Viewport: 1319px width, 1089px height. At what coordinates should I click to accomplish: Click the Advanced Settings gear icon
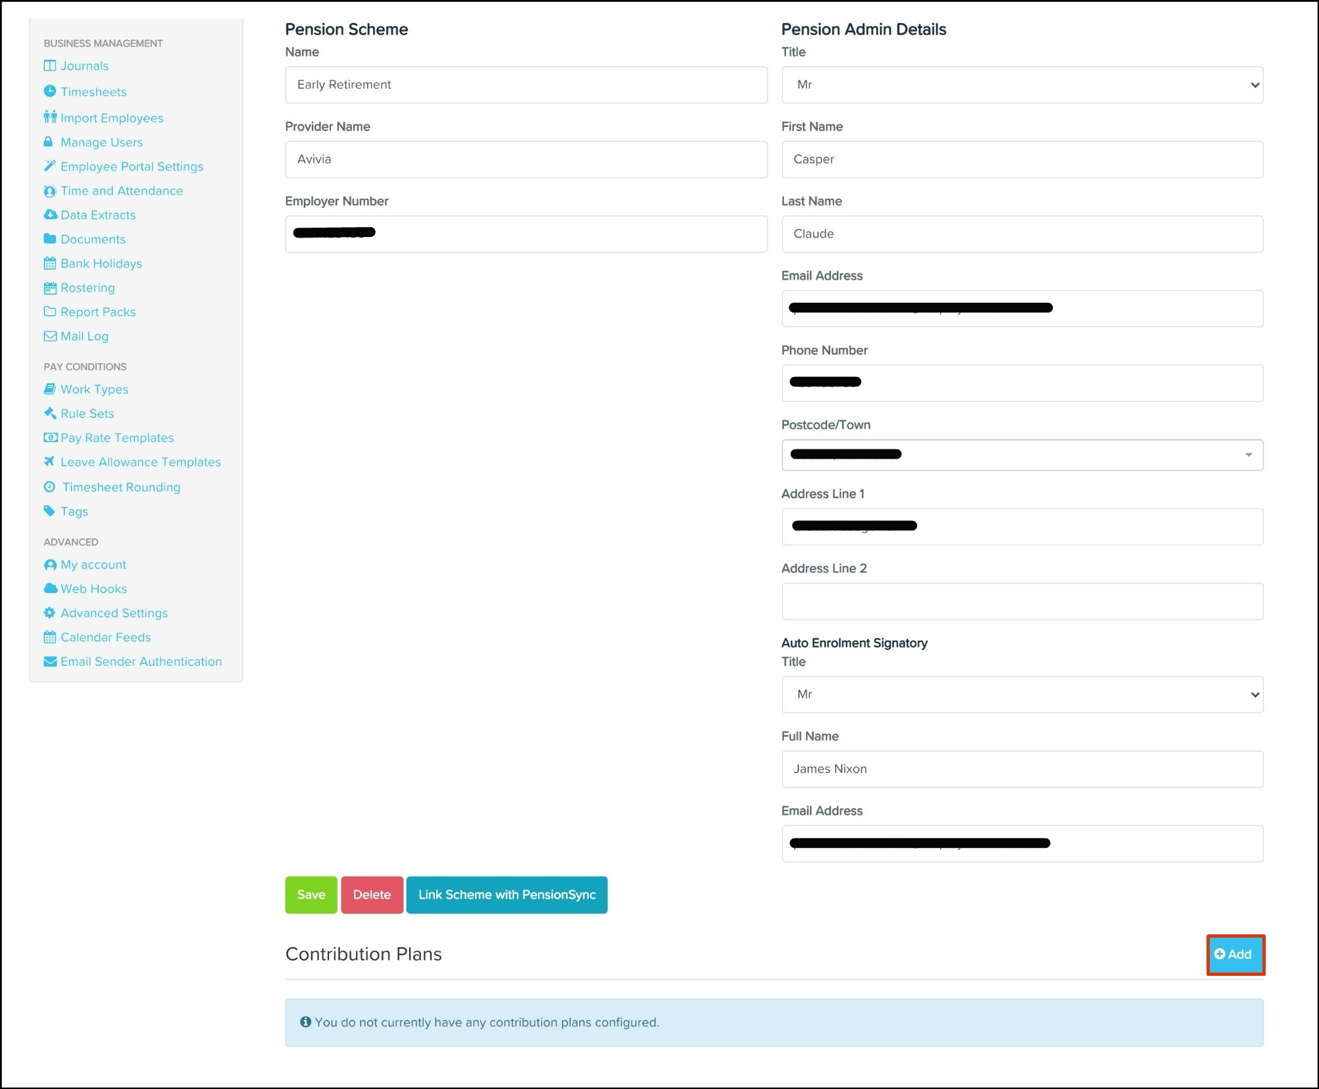[x=49, y=613]
